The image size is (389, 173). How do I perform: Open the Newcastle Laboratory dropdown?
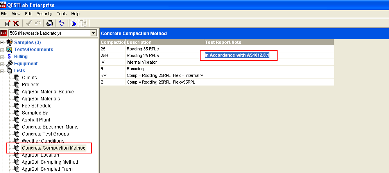pos(93,34)
